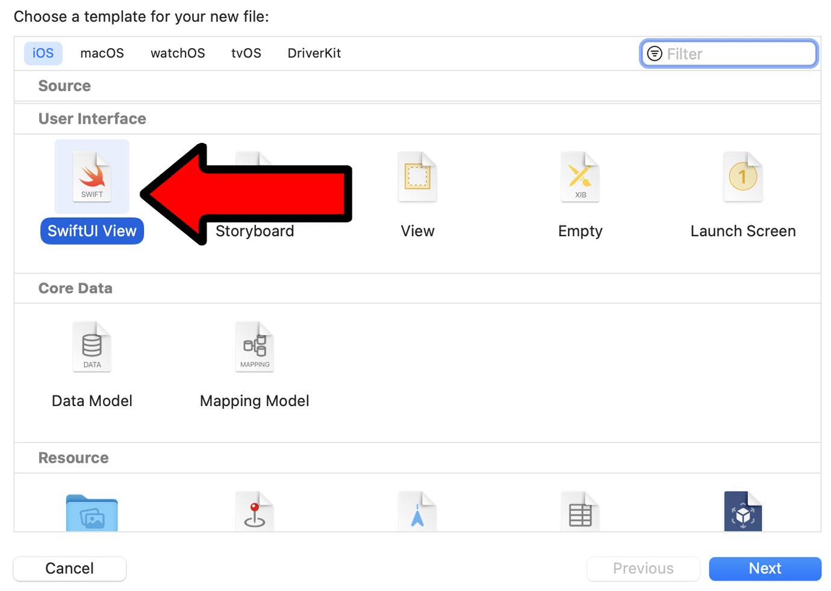Click the Previous button
Image resolution: width=831 pixels, height=591 pixels.
pyautogui.click(x=643, y=568)
